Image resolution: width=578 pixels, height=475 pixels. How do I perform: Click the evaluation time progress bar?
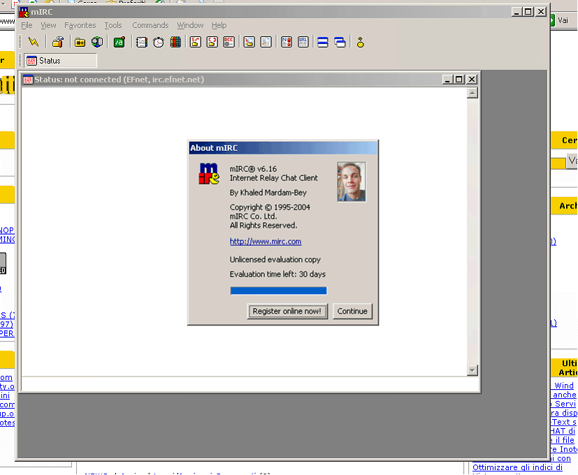click(x=278, y=291)
